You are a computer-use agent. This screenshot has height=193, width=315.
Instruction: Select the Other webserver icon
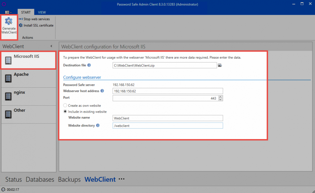point(8,114)
